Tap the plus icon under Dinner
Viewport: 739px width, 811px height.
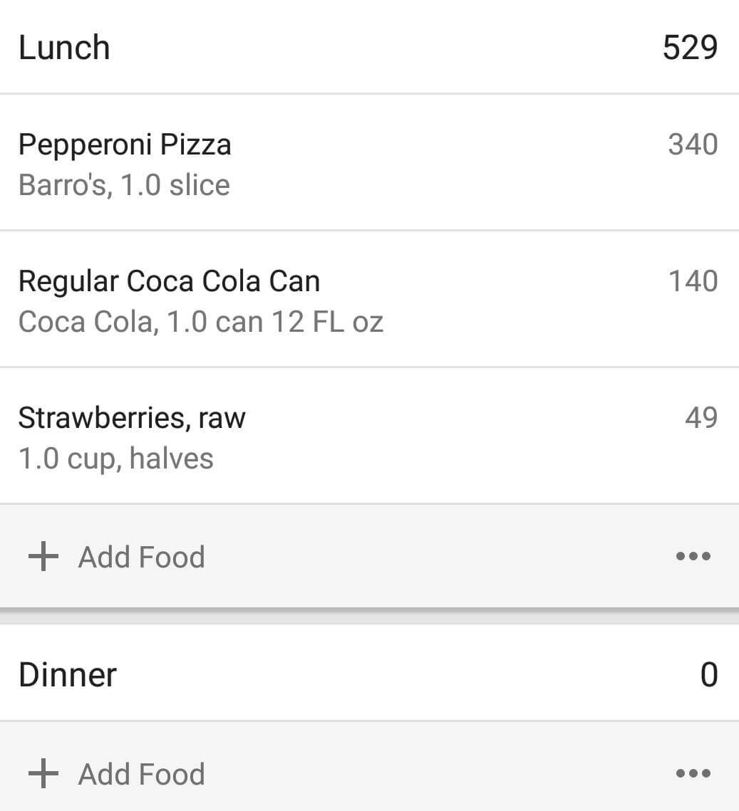pyautogui.click(x=43, y=774)
